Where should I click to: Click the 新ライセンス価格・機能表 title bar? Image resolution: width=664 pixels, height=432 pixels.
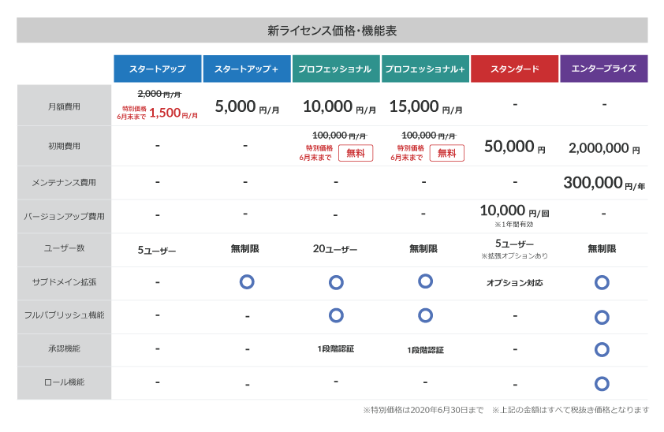pos(332,31)
